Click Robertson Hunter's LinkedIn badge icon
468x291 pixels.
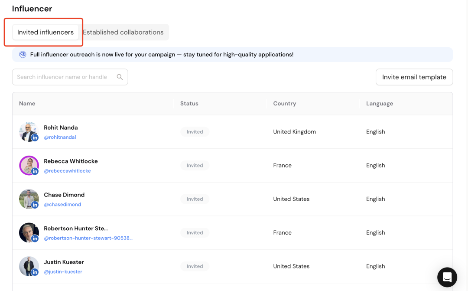point(35,239)
